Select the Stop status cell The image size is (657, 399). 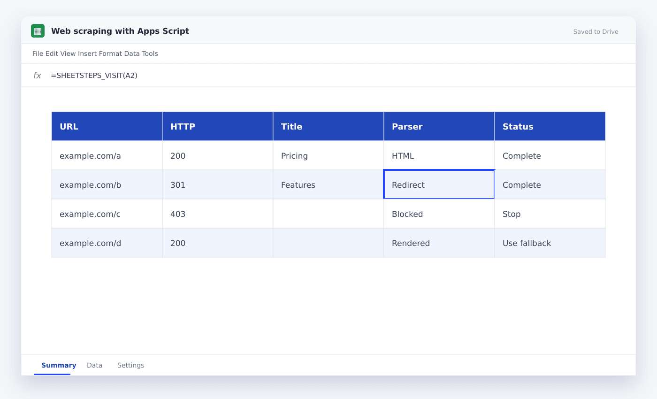(x=550, y=214)
